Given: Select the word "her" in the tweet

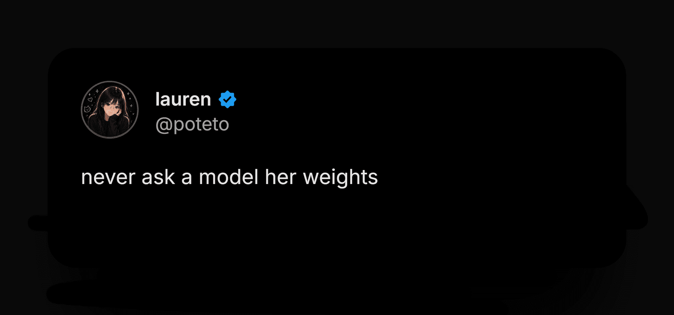Looking at the screenshot, I should 281,177.
